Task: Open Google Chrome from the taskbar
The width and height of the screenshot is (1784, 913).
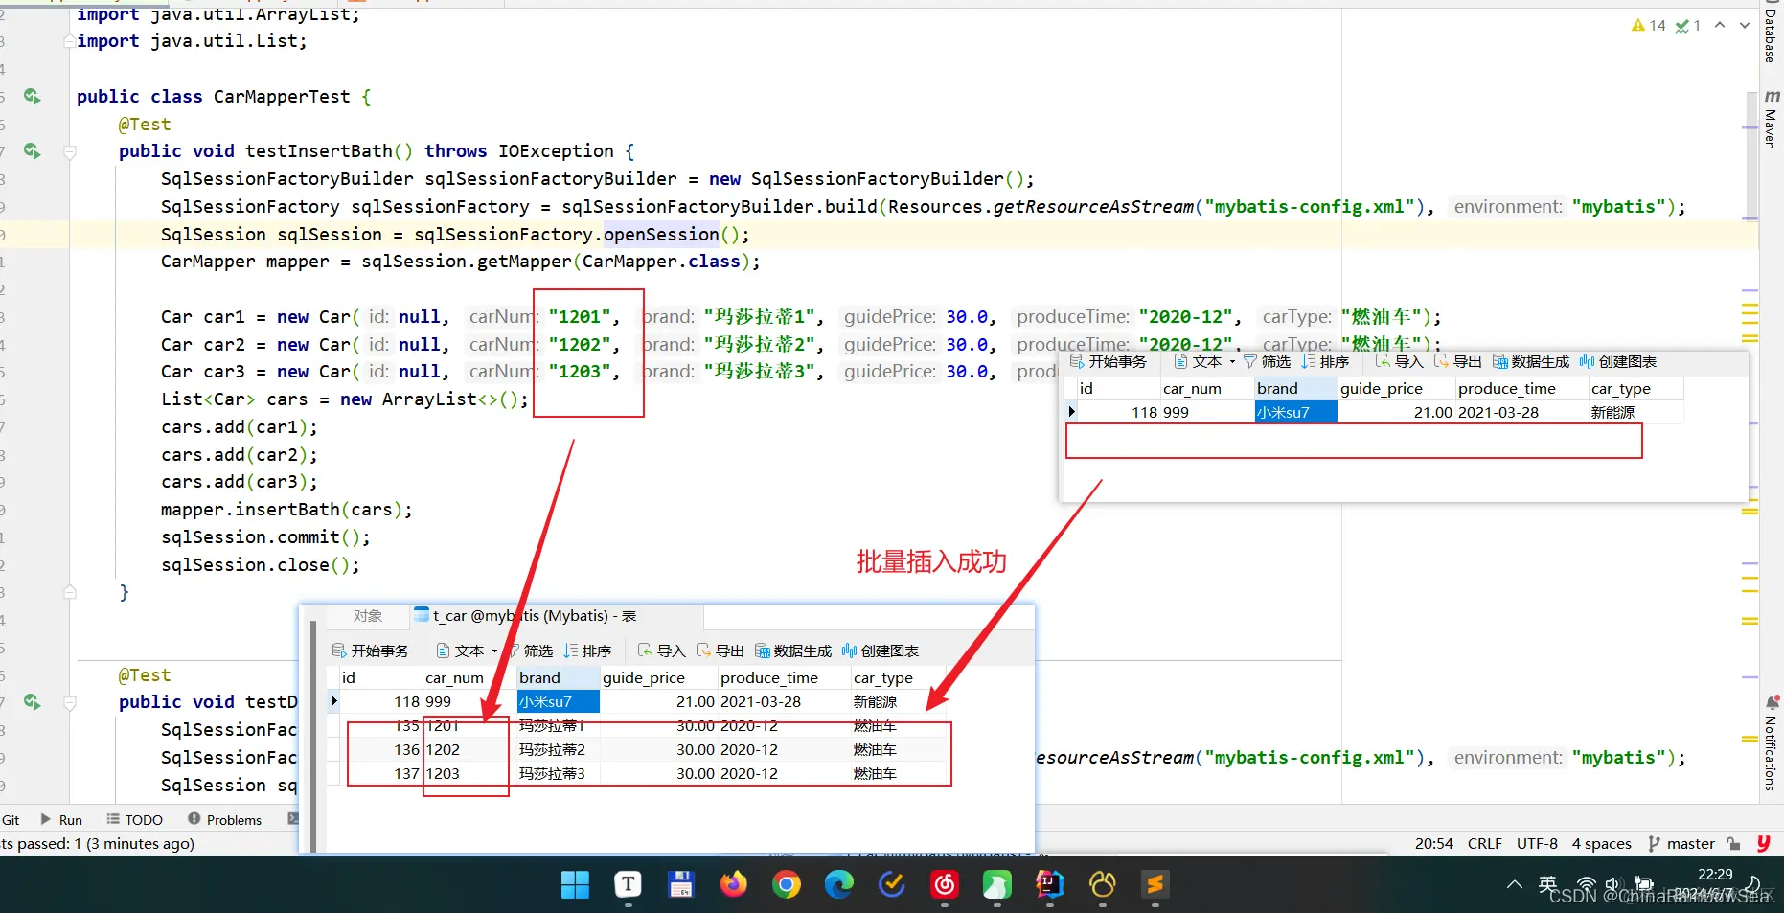Action: click(787, 885)
